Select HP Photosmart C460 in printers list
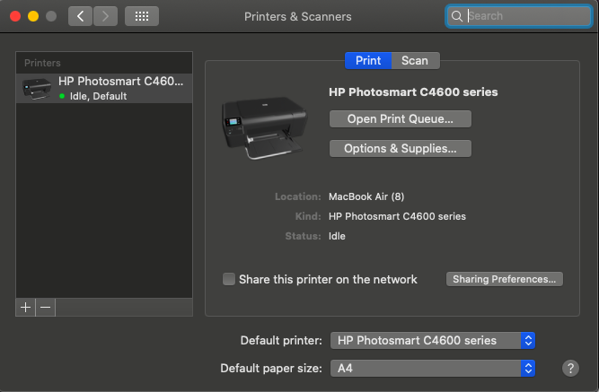 104,88
